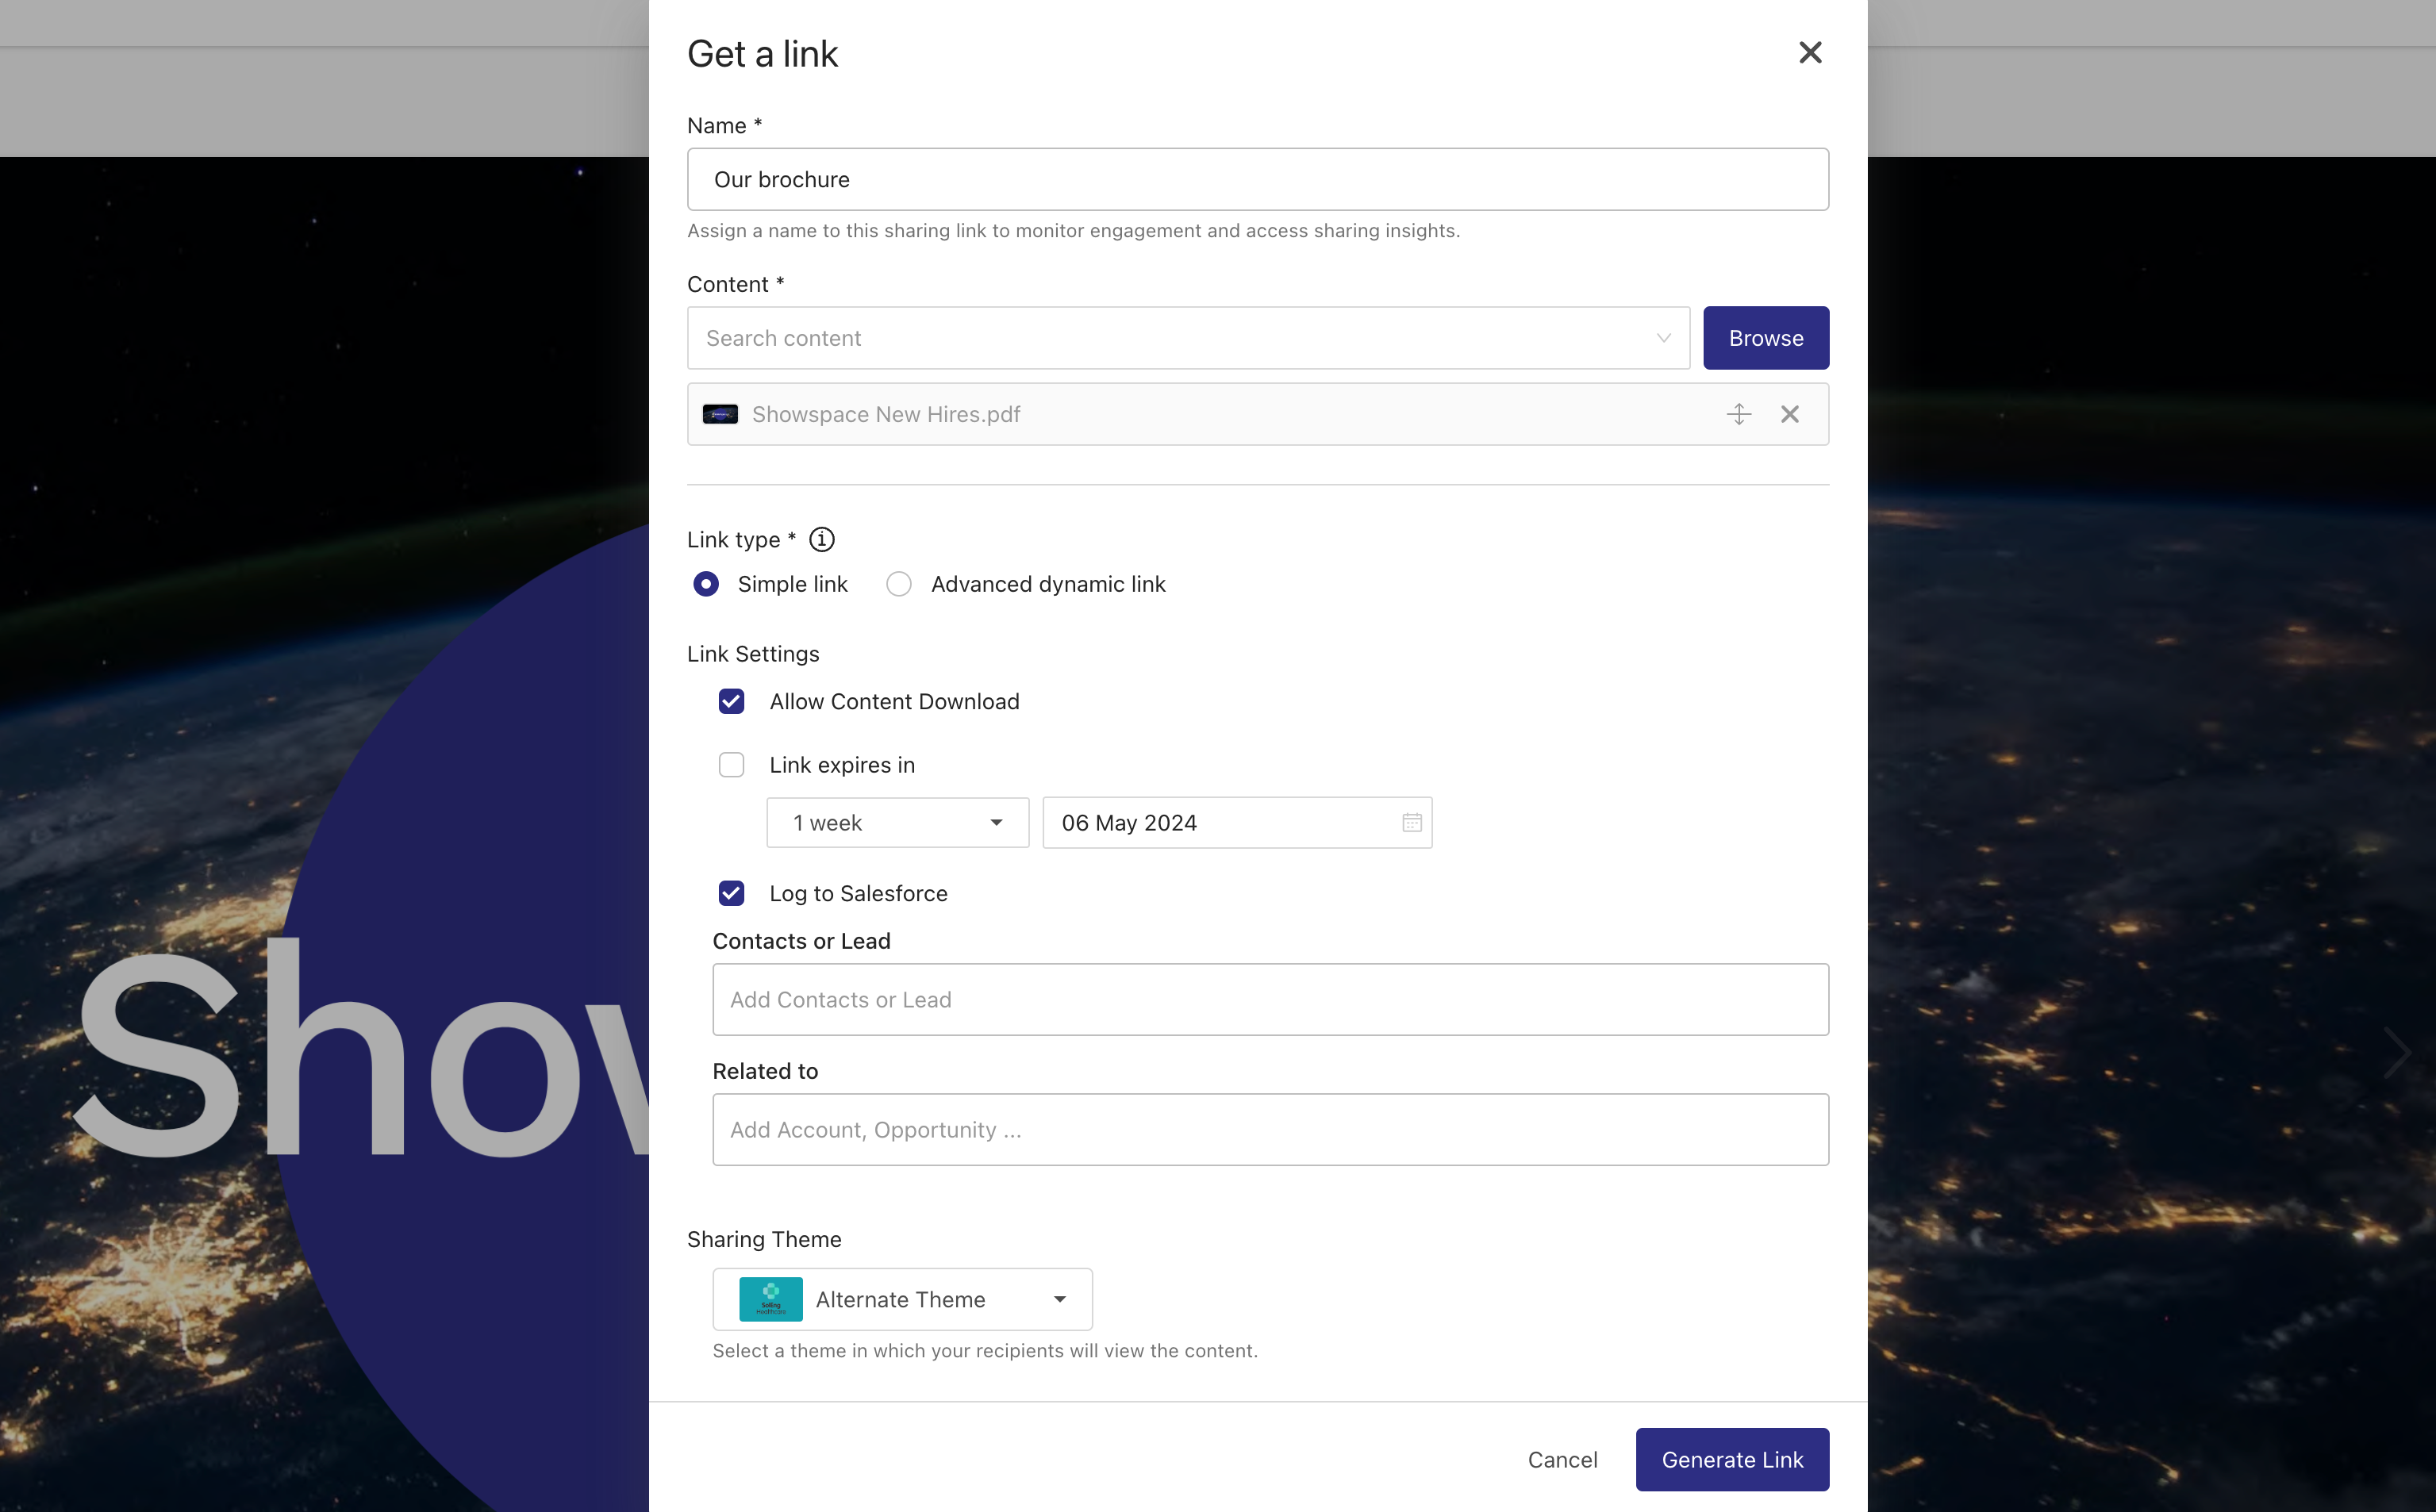Viewport: 2436px width, 1512px height.
Task: Click the 06 May 2024 date field
Action: (1237, 822)
